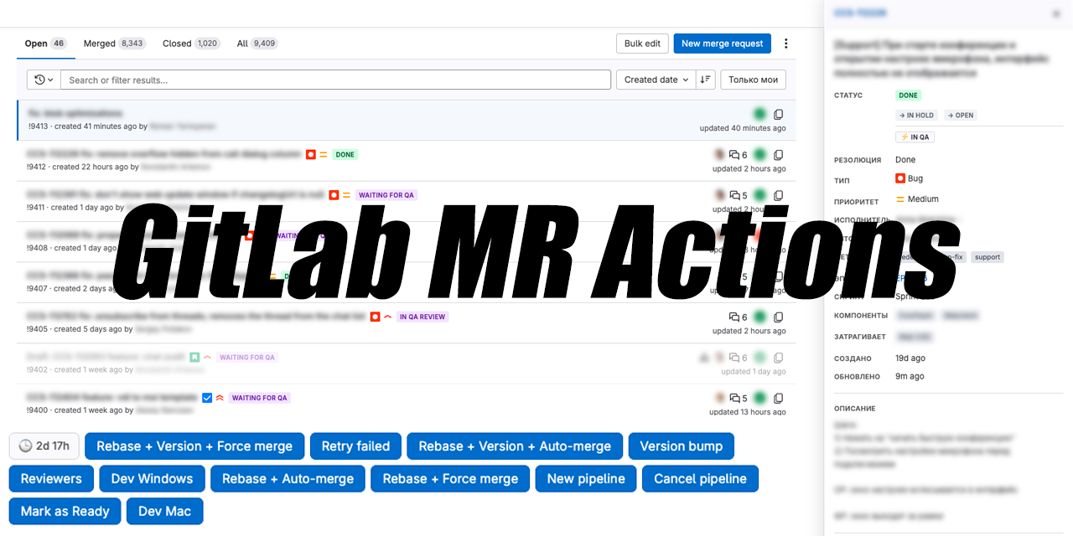The image size is (1073, 536).
Task: Close the issue details side panel
Action: (x=1056, y=13)
